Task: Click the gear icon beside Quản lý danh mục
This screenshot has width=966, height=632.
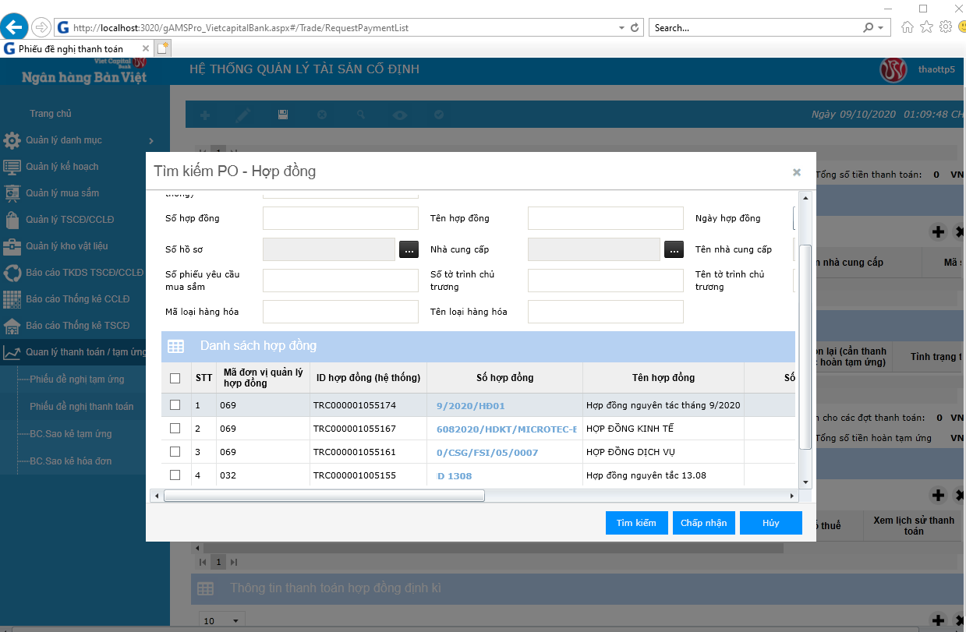Action: coord(12,141)
